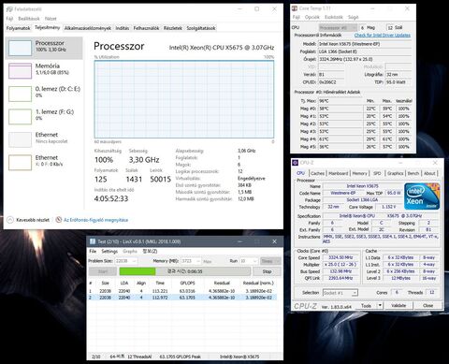Select the disconnected Ethernet (Nincs kapcsolat) entry
Image resolution: width=449 pixels, height=364 pixels.
[x=44, y=139]
